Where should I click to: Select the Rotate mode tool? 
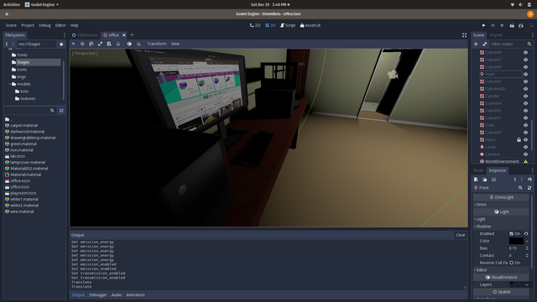pyautogui.click(x=91, y=44)
